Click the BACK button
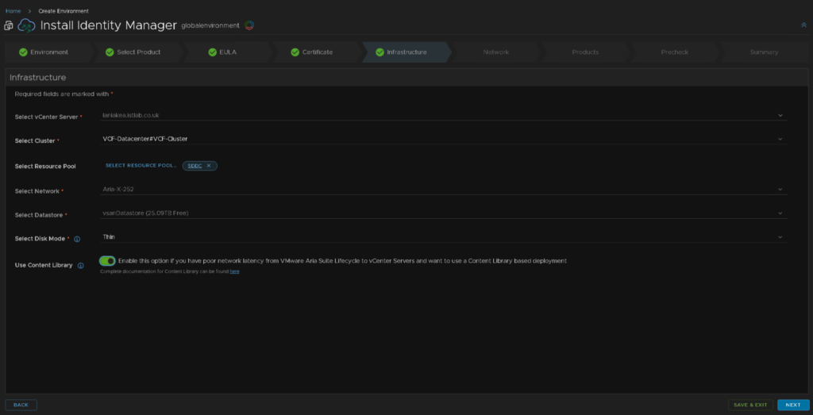This screenshot has width=813, height=415. (x=21, y=405)
